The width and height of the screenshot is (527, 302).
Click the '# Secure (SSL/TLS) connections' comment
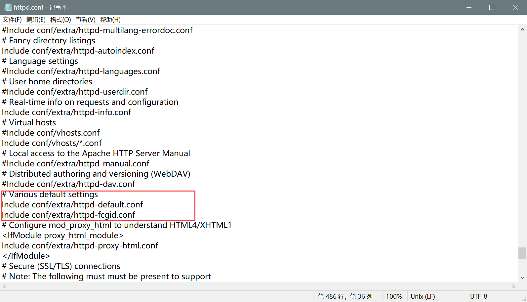pyautogui.click(x=61, y=266)
